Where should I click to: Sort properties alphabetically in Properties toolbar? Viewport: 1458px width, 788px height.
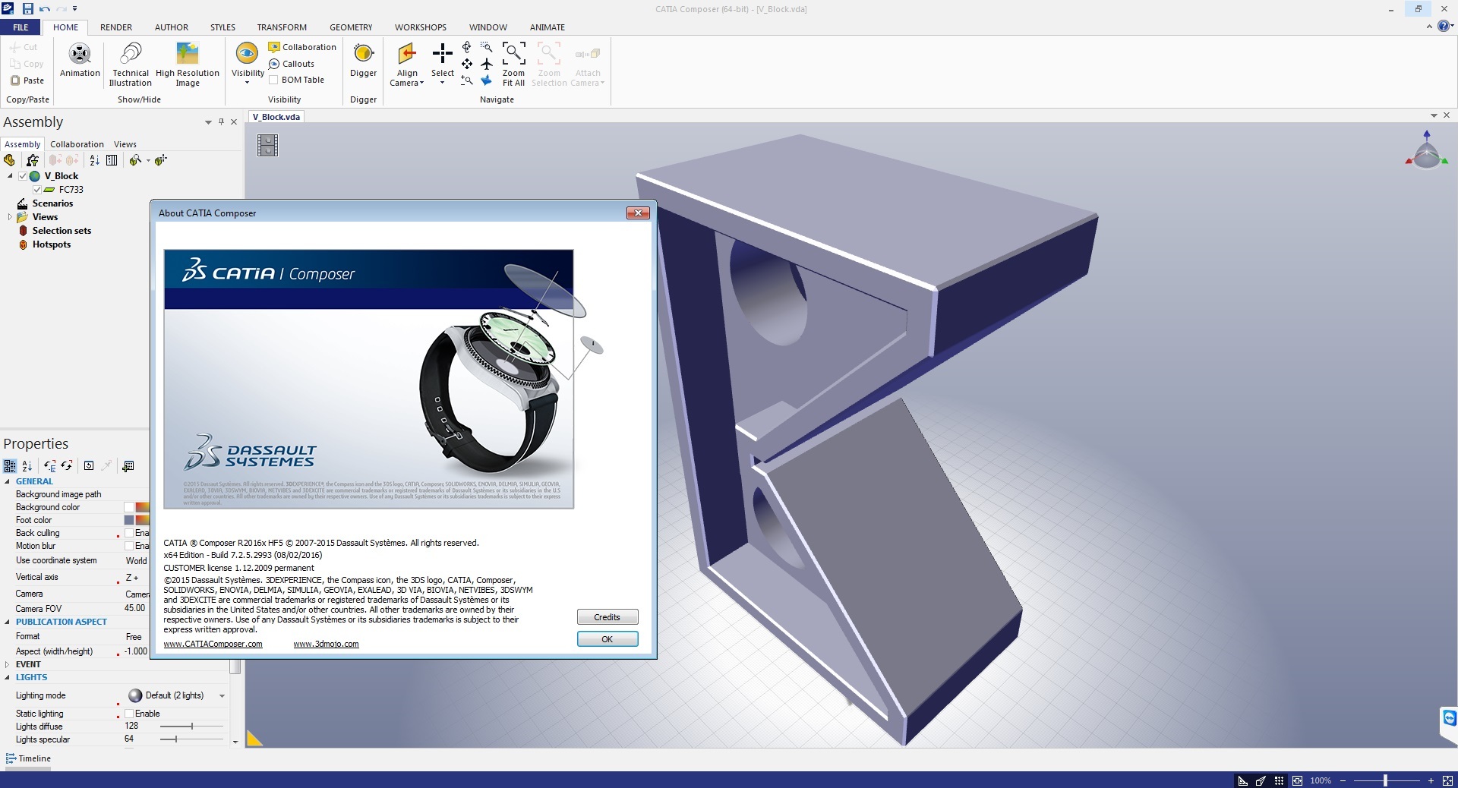click(27, 466)
